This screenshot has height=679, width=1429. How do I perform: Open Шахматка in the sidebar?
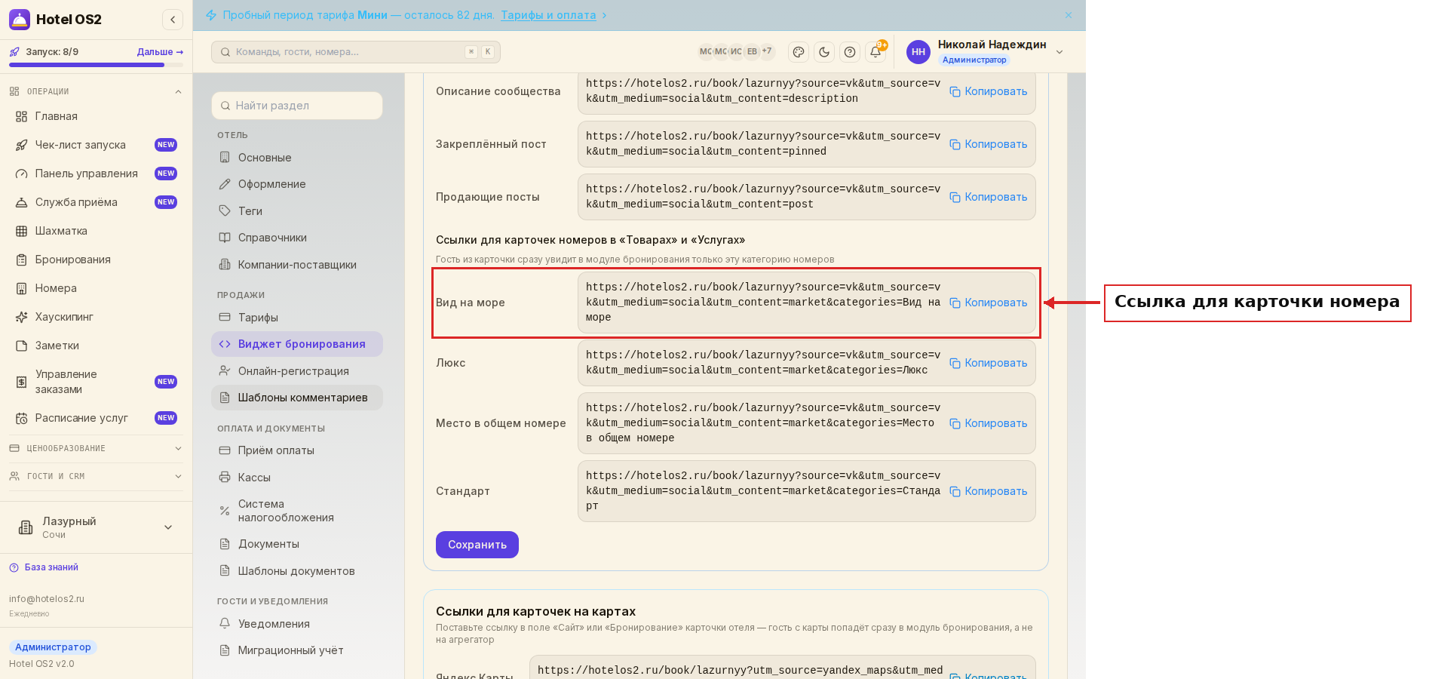tap(96, 231)
